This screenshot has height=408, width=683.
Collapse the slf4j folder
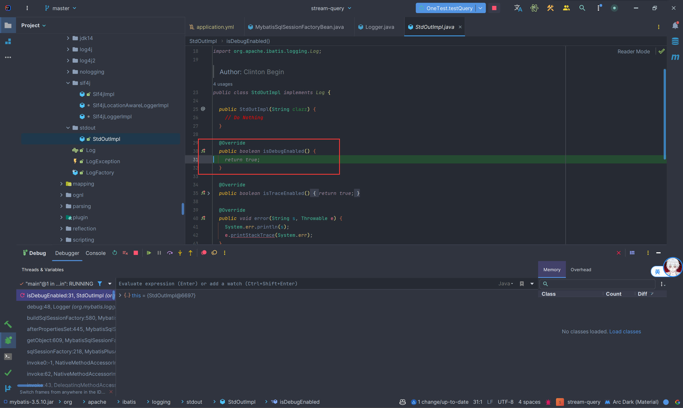coord(68,83)
